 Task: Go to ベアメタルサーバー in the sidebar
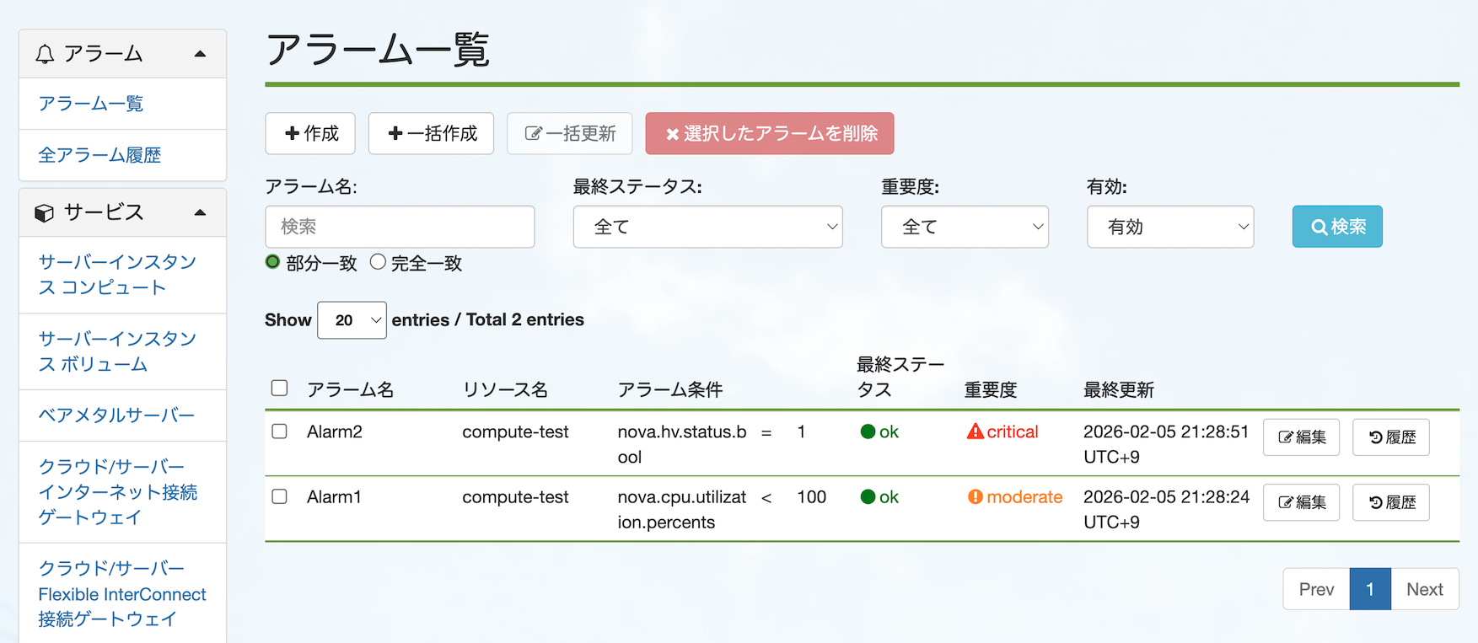116,415
